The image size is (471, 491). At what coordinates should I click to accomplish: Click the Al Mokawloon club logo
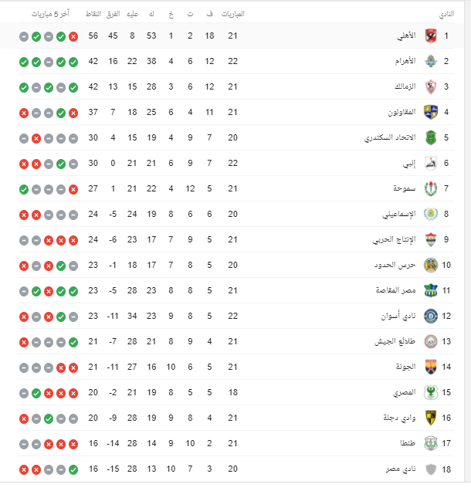point(431,112)
